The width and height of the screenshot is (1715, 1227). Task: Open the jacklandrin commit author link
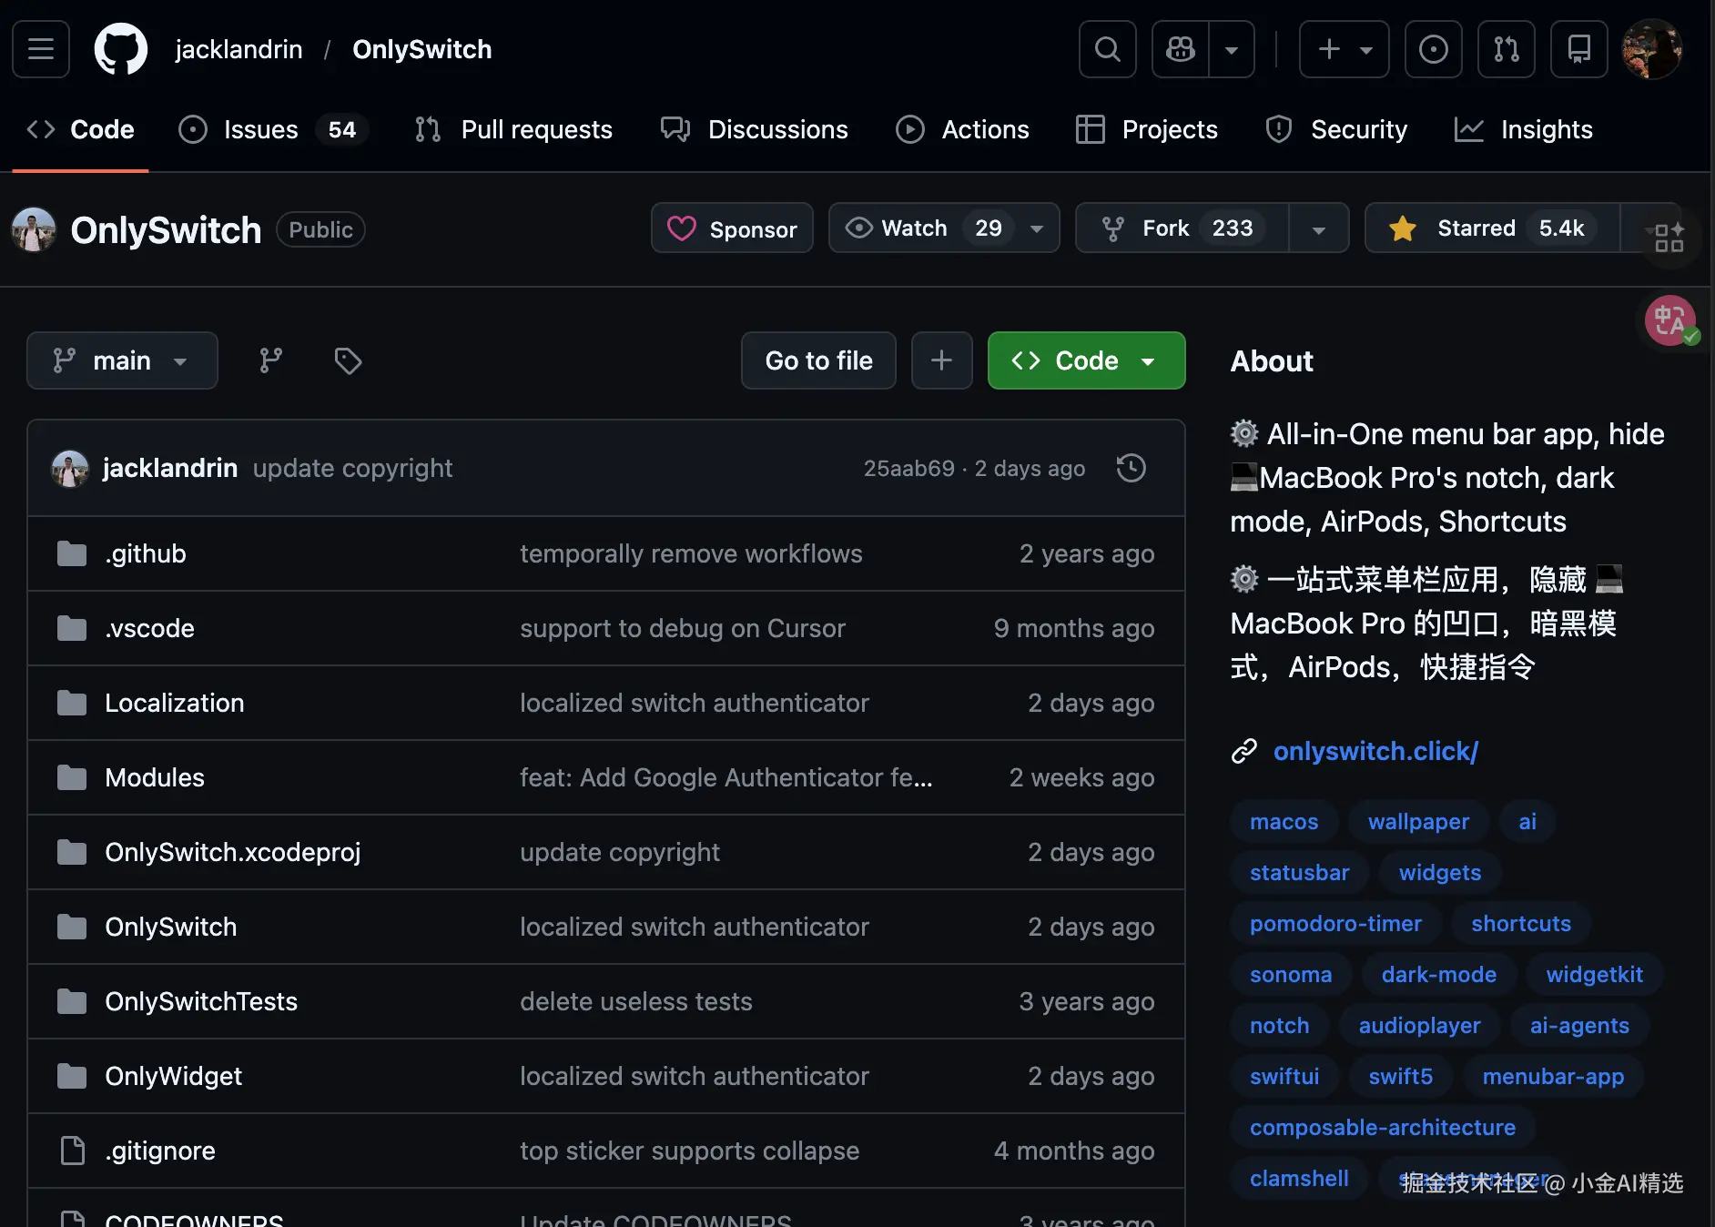click(170, 468)
